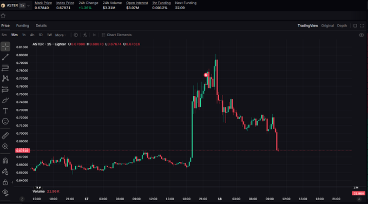Click the Mark Price label
368x204 pixels.
point(43,3)
